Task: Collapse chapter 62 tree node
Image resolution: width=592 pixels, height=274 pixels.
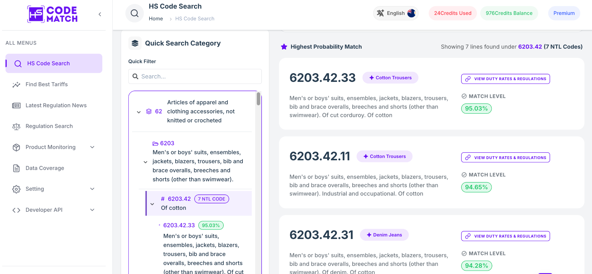Action: [x=139, y=112]
